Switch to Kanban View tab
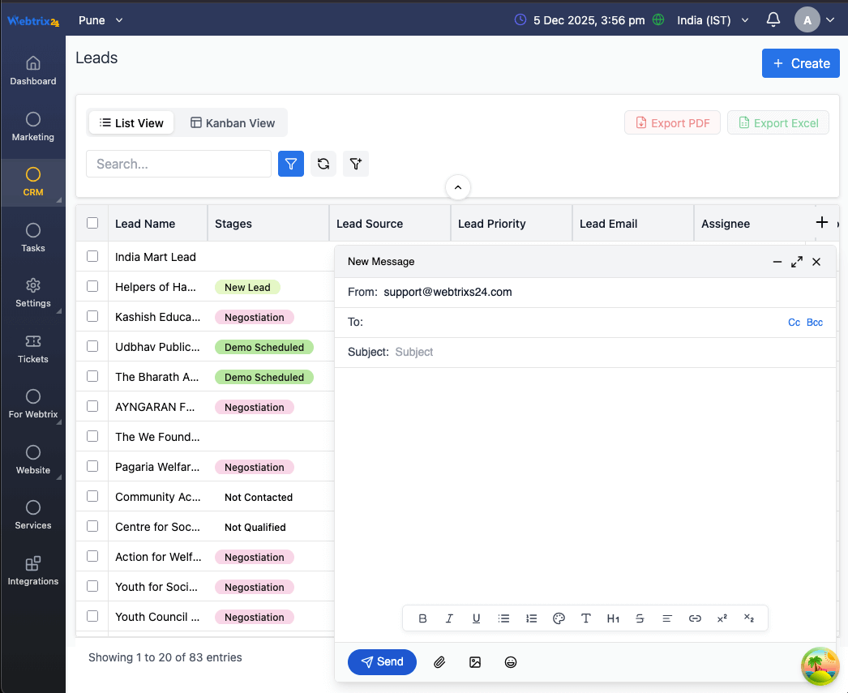The image size is (848, 693). (x=233, y=123)
